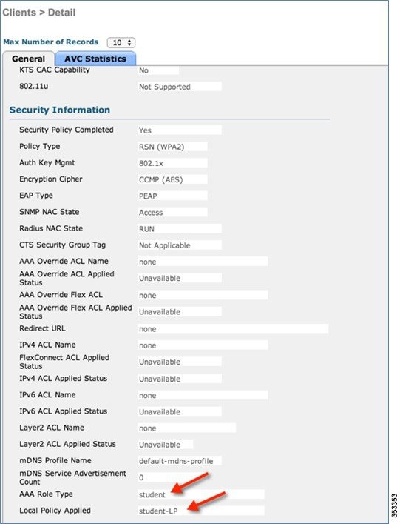Open the Max Number of Records dropdown
The image size is (400, 524).
point(121,42)
